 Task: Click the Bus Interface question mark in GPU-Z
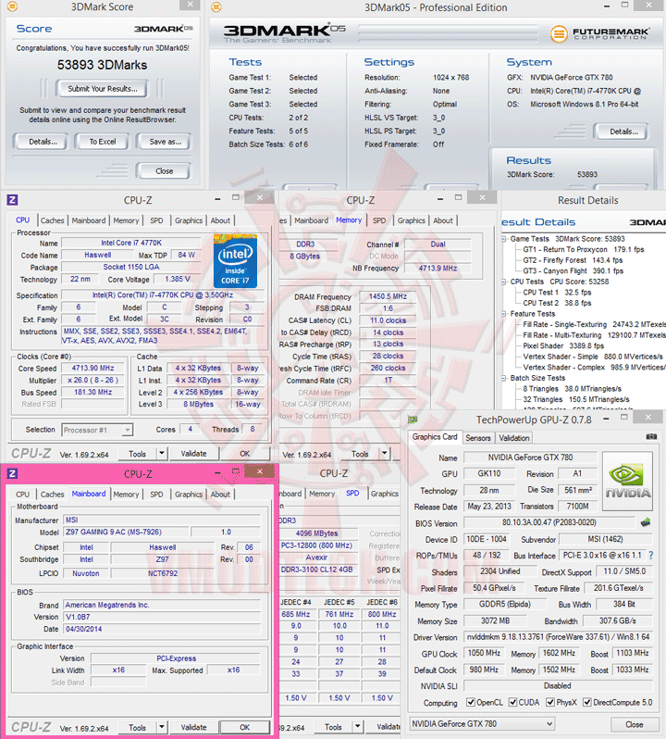click(x=651, y=556)
